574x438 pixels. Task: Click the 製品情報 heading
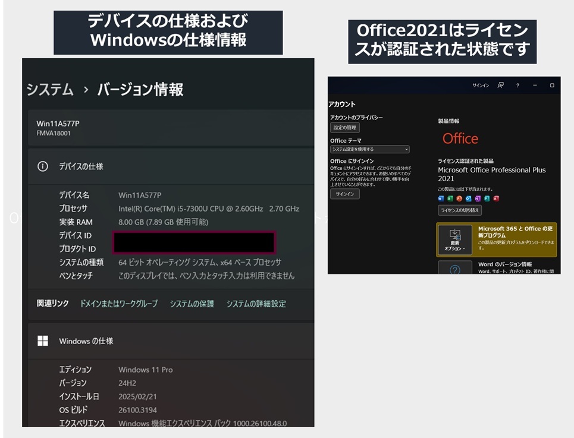coord(448,121)
